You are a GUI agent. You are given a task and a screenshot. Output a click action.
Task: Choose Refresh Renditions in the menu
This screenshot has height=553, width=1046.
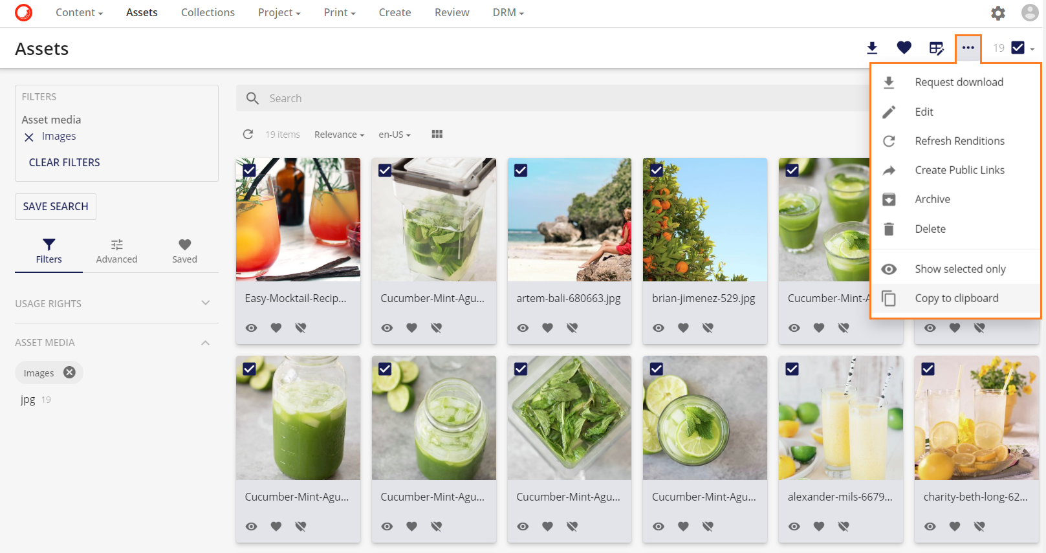pyautogui.click(x=956, y=141)
